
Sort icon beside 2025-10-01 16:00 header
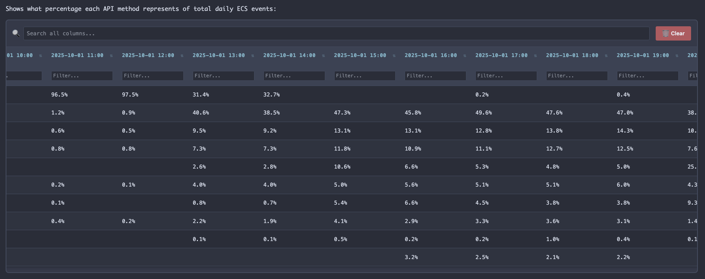coord(465,56)
